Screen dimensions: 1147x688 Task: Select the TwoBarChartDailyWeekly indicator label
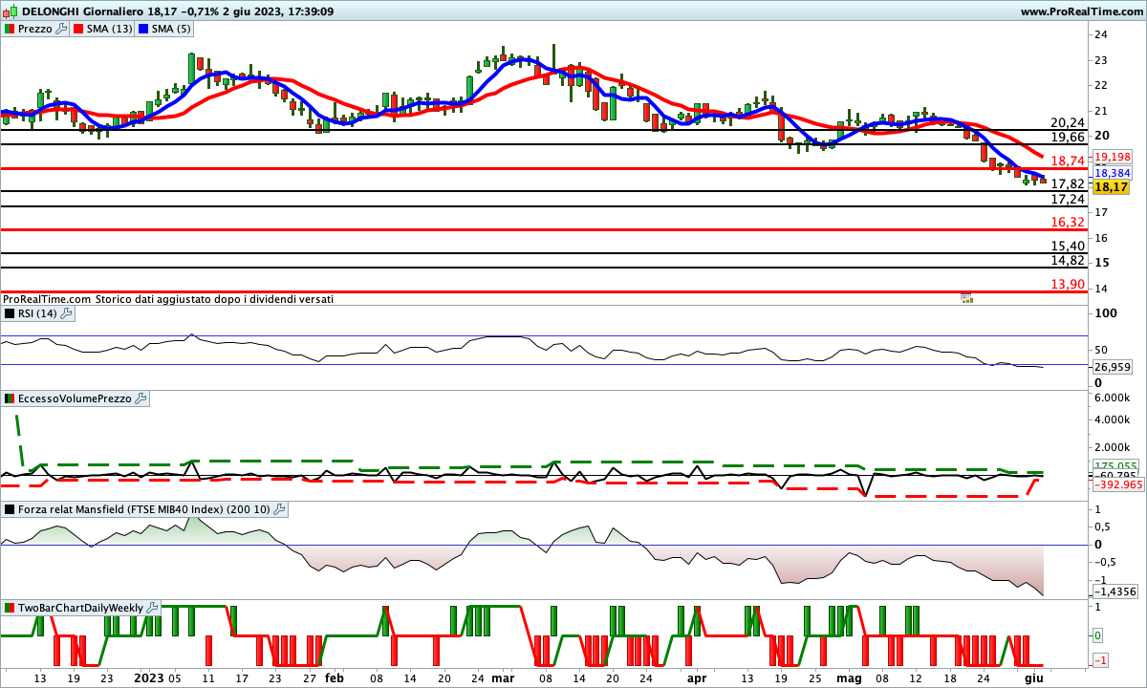click(x=80, y=607)
